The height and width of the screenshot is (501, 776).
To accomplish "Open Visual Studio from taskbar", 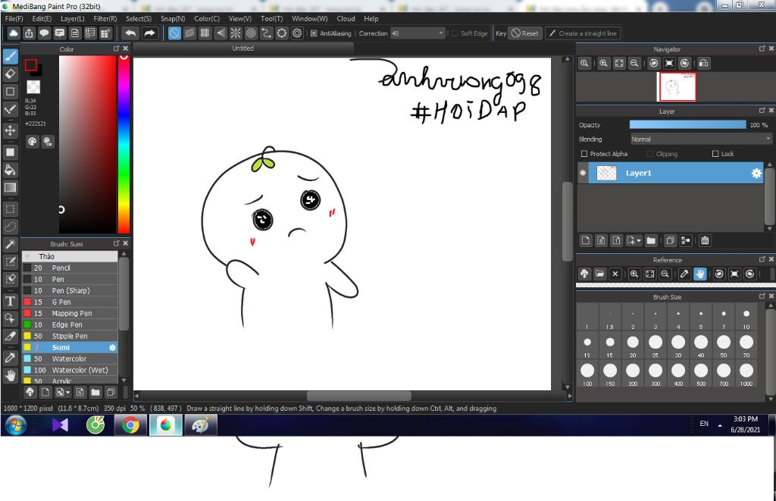I will (60, 425).
